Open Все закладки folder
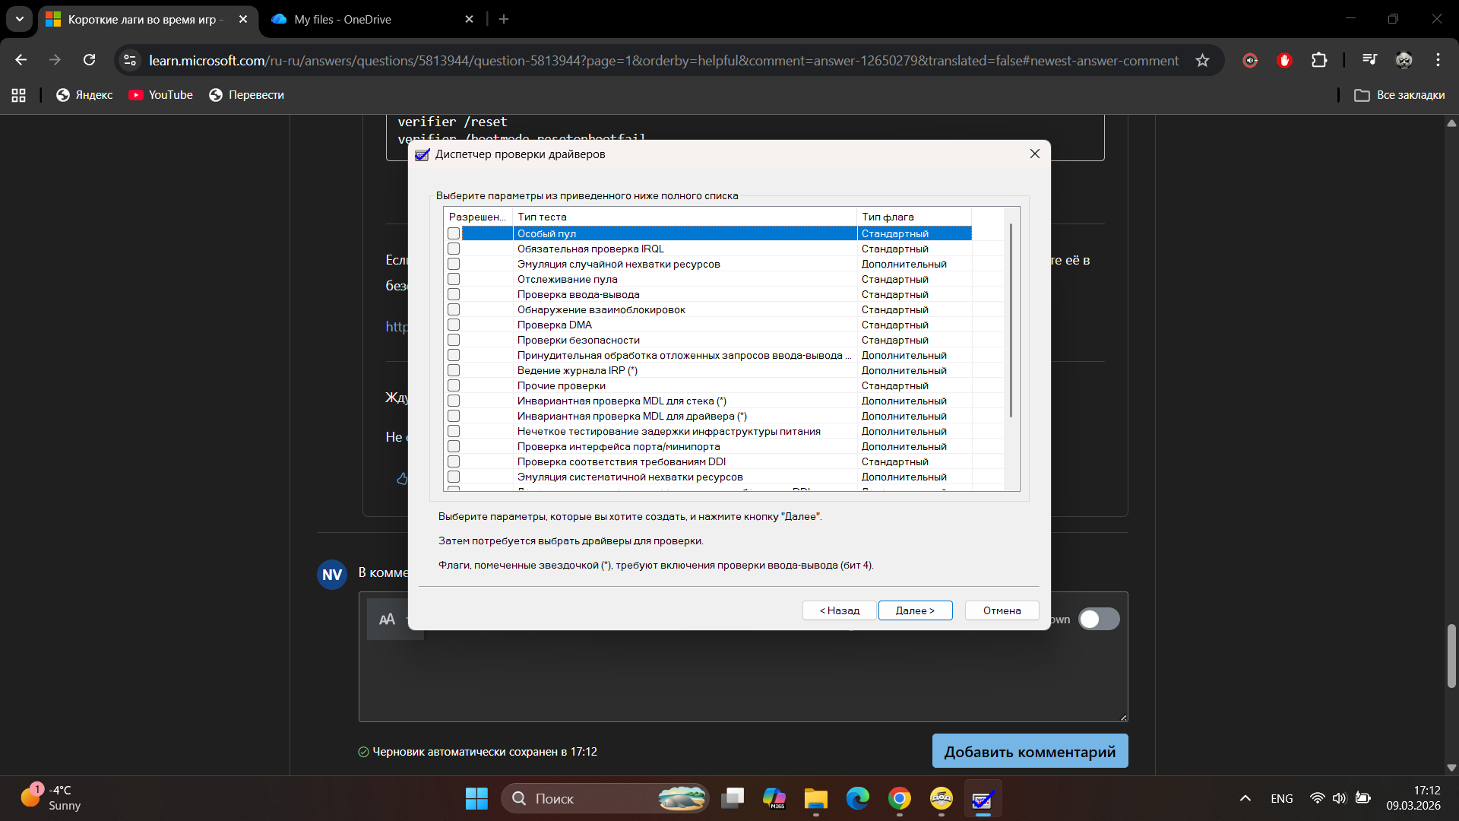 click(1400, 95)
